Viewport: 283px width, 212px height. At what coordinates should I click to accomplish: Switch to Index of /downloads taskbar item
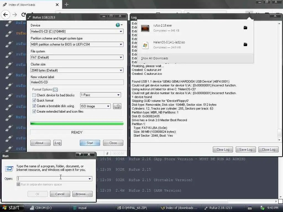pos(180,208)
